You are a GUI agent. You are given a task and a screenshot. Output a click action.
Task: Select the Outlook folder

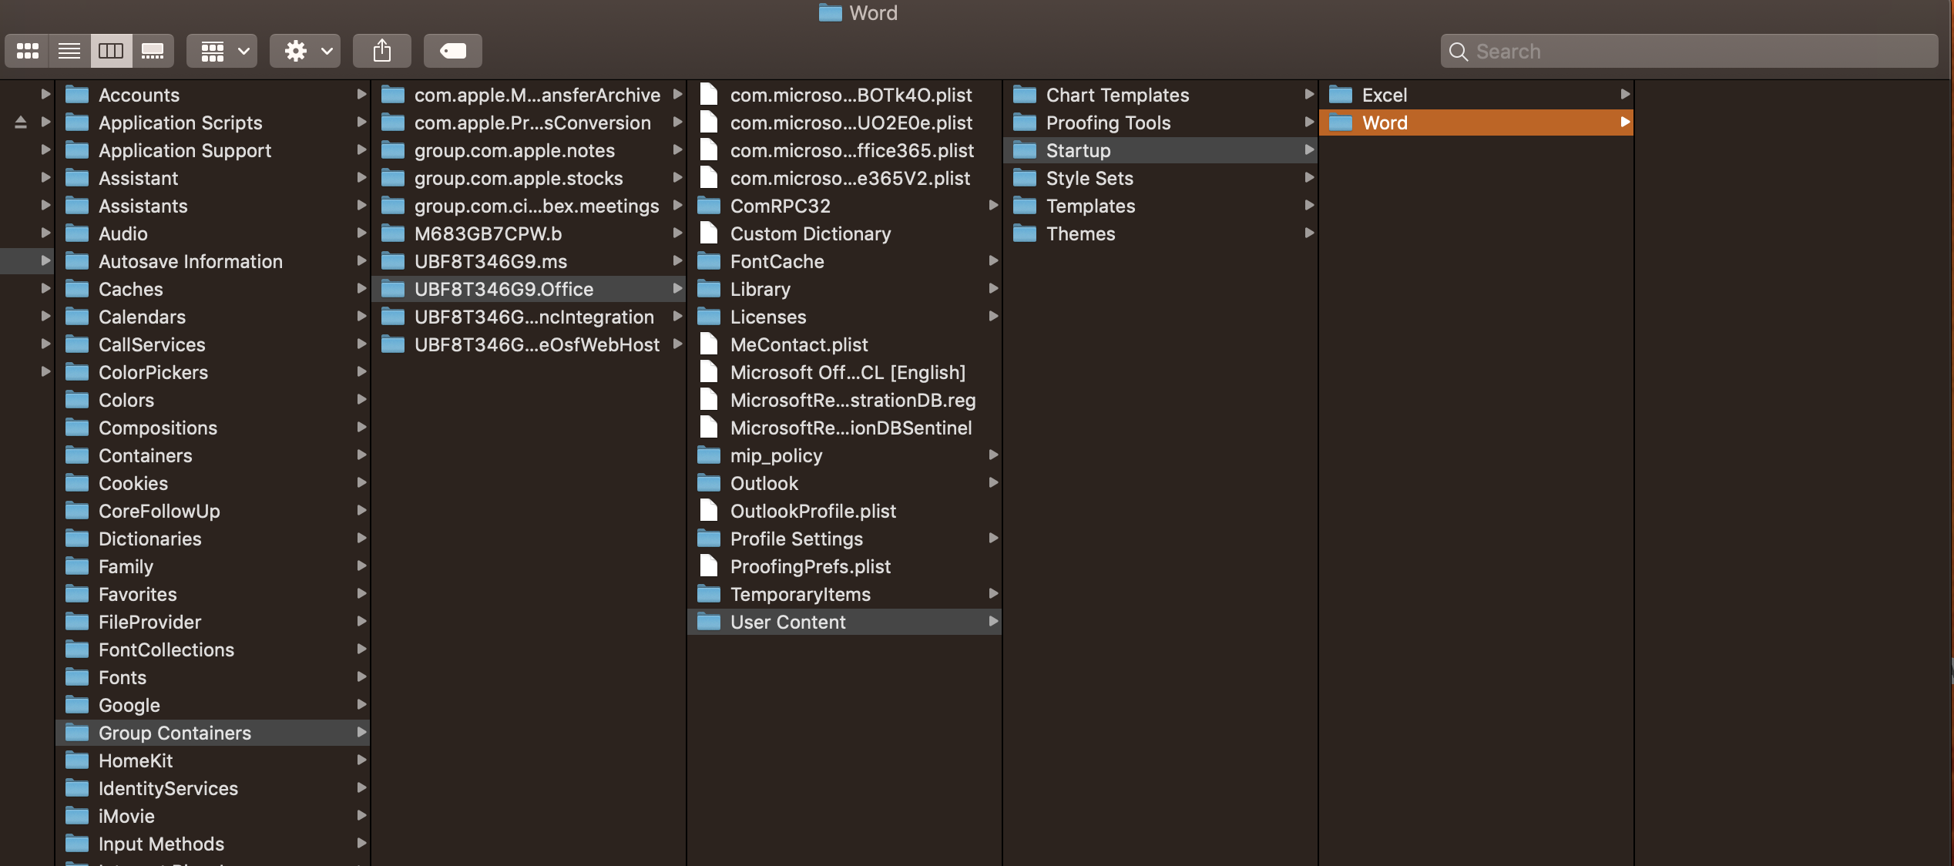[x=844, y=483]
